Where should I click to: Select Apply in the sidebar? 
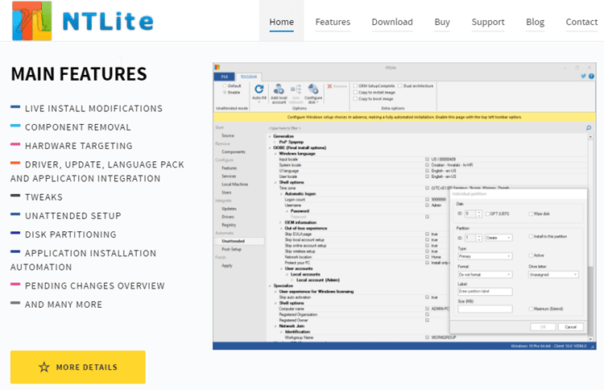click(x=227, y=266)
